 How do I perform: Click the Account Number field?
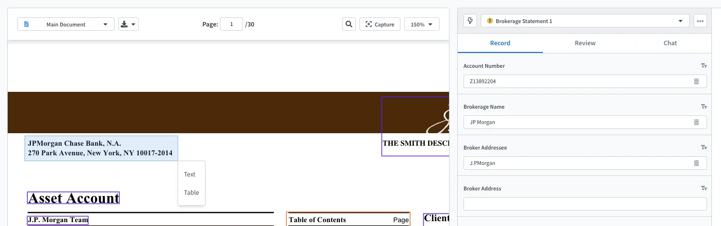585,81
